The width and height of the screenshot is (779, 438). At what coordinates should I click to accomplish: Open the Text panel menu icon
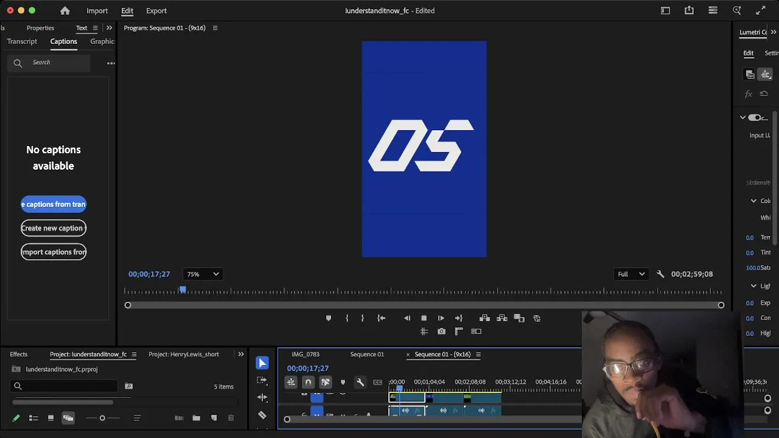(x=95, y=28)
